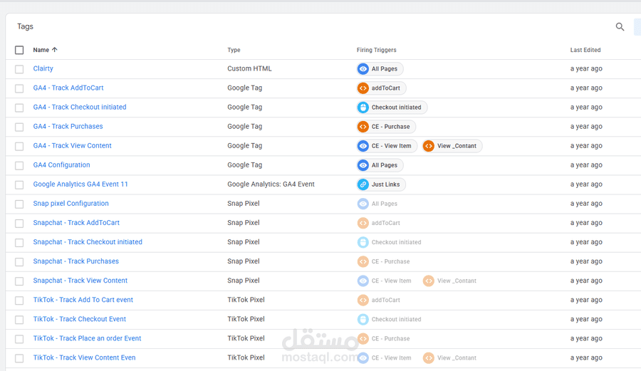Click addToCart trigger icon in Snapchat AddToCart row
The height and width of the screenshot is (371, 641).
(x=363, y=223)
